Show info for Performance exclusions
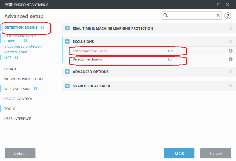236x161 pixels. pyautogui.click(x=230, y=51)
